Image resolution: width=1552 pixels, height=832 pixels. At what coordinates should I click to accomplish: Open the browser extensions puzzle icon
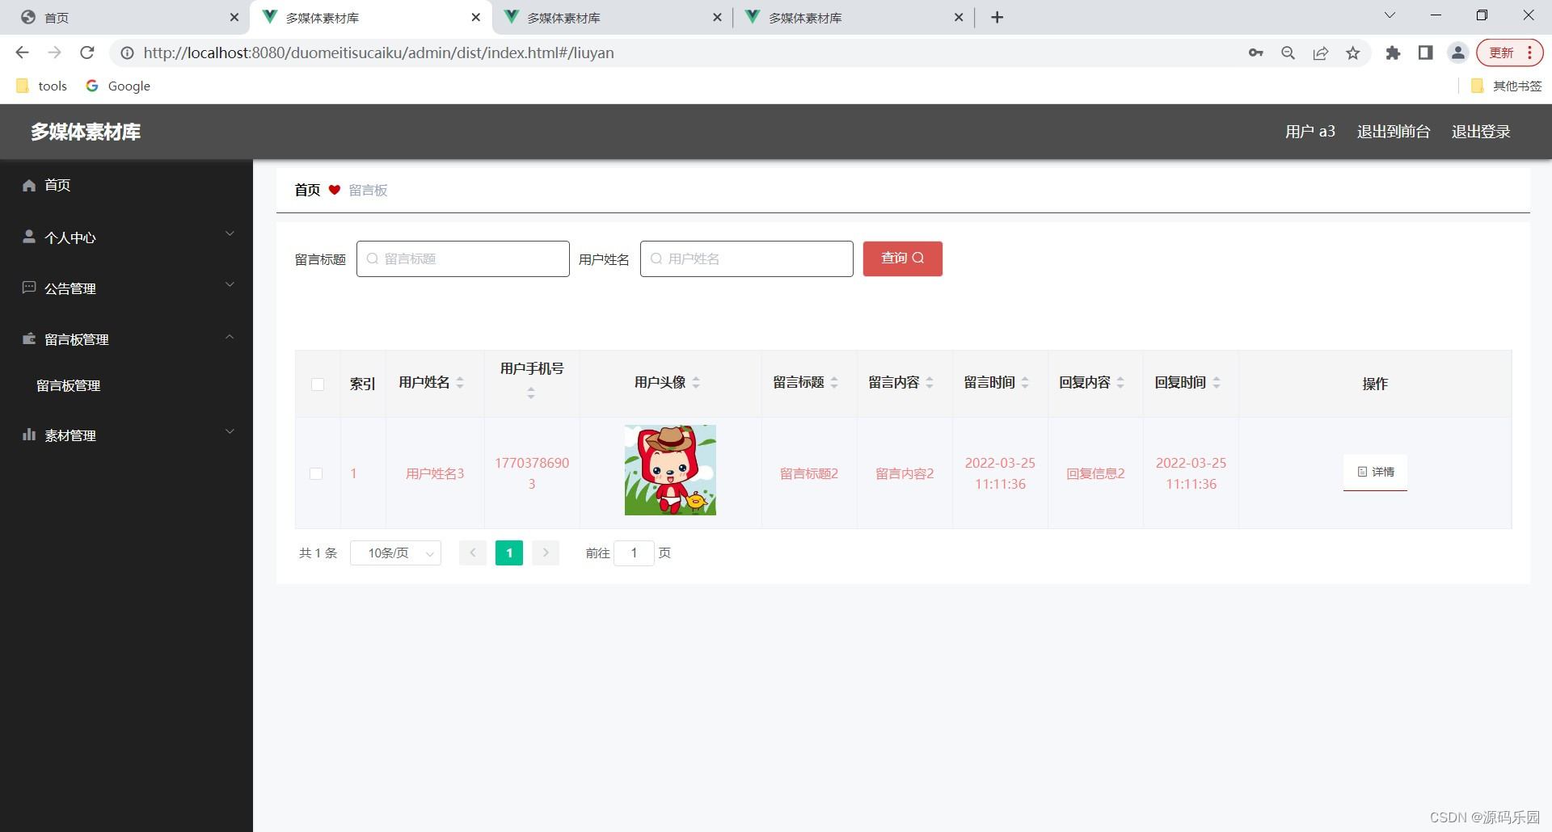point(1393,53)
